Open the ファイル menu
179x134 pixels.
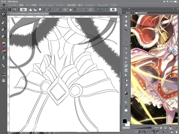(13, 5)
